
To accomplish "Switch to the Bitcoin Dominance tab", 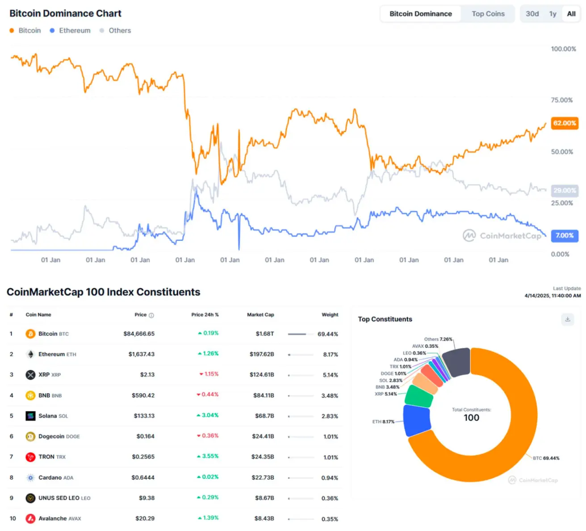I will pos(421,14).
